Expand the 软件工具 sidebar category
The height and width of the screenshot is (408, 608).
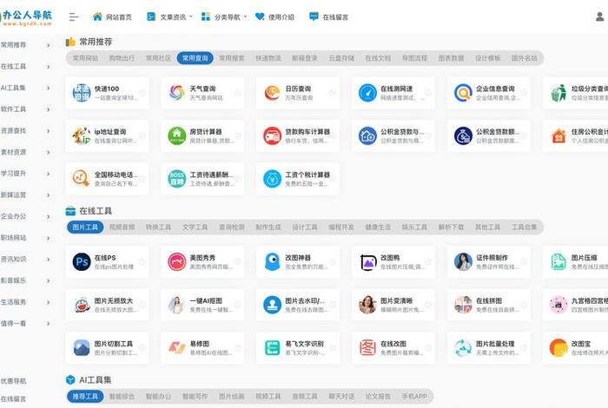point(25,109)
